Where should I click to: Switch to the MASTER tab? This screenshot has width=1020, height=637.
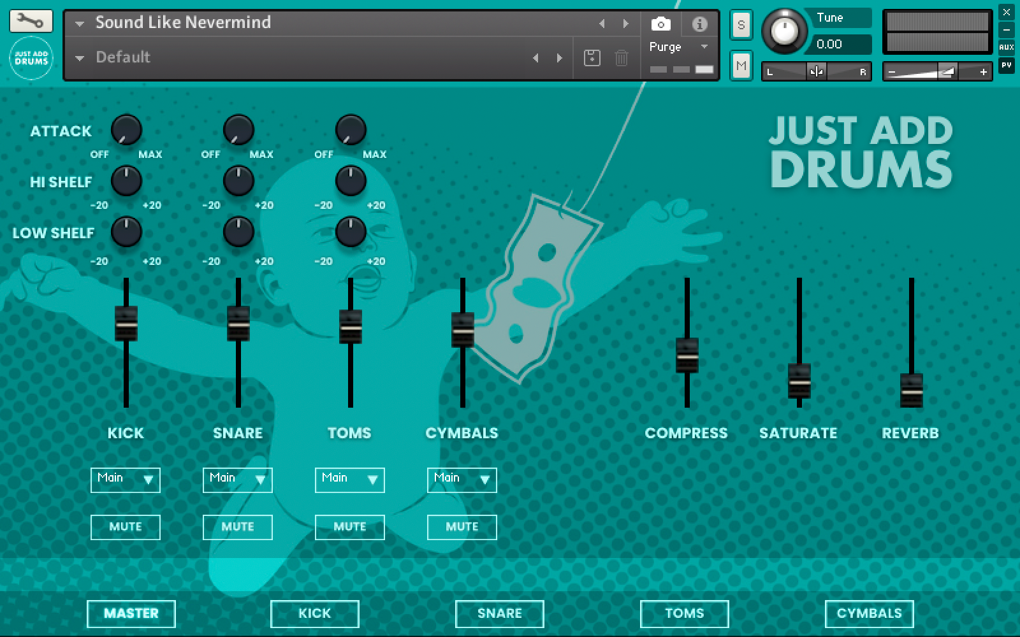[x=131, y=613]
